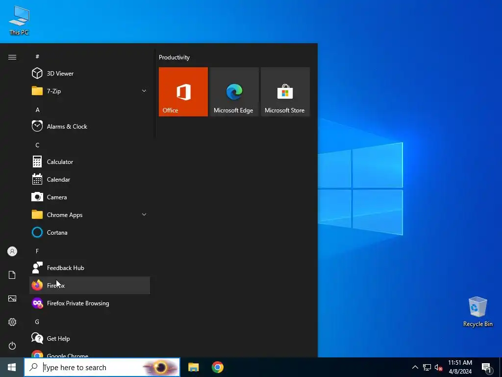The height and width of the screenshot is (377, 502).
Task: Open the clock showing 11:51 AM
Action: tap(460, 367)
